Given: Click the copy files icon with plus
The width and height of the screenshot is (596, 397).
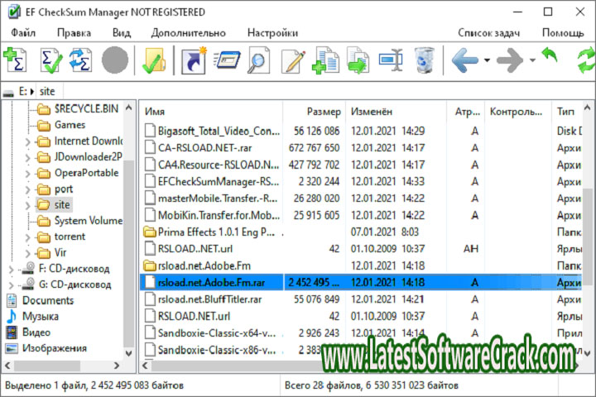Looking at the screenshot, I should tap(325, 60).
